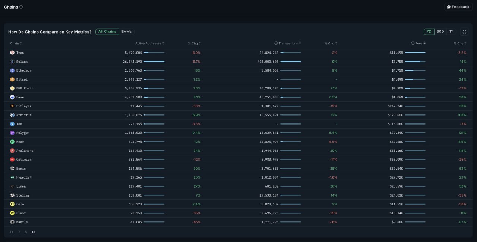
Task: Sort by Transactions % Chg column
Action: pos(331,43)
